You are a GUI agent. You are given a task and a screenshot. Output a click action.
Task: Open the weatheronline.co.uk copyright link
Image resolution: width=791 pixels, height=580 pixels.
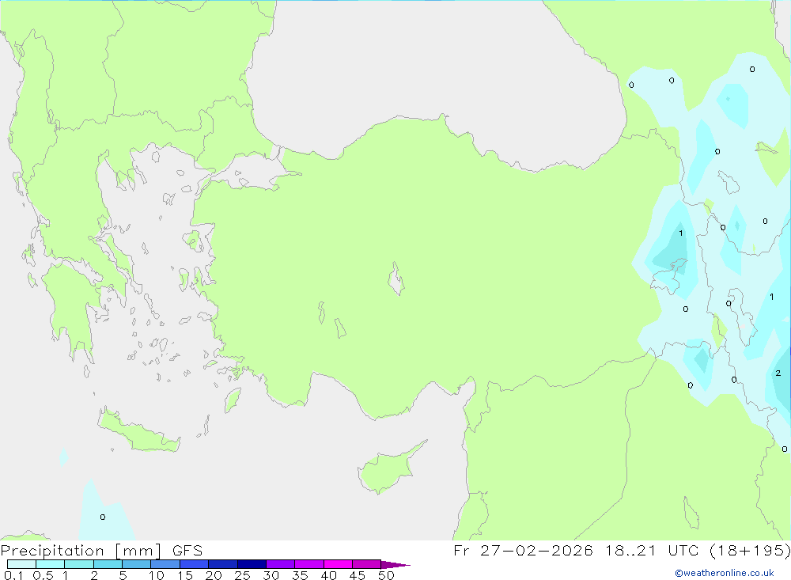click(725, 573)
